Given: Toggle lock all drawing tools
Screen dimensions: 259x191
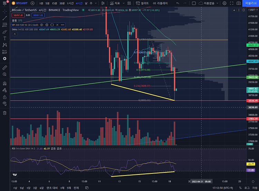Looking at the screenshot, I should tap(4, 97).
